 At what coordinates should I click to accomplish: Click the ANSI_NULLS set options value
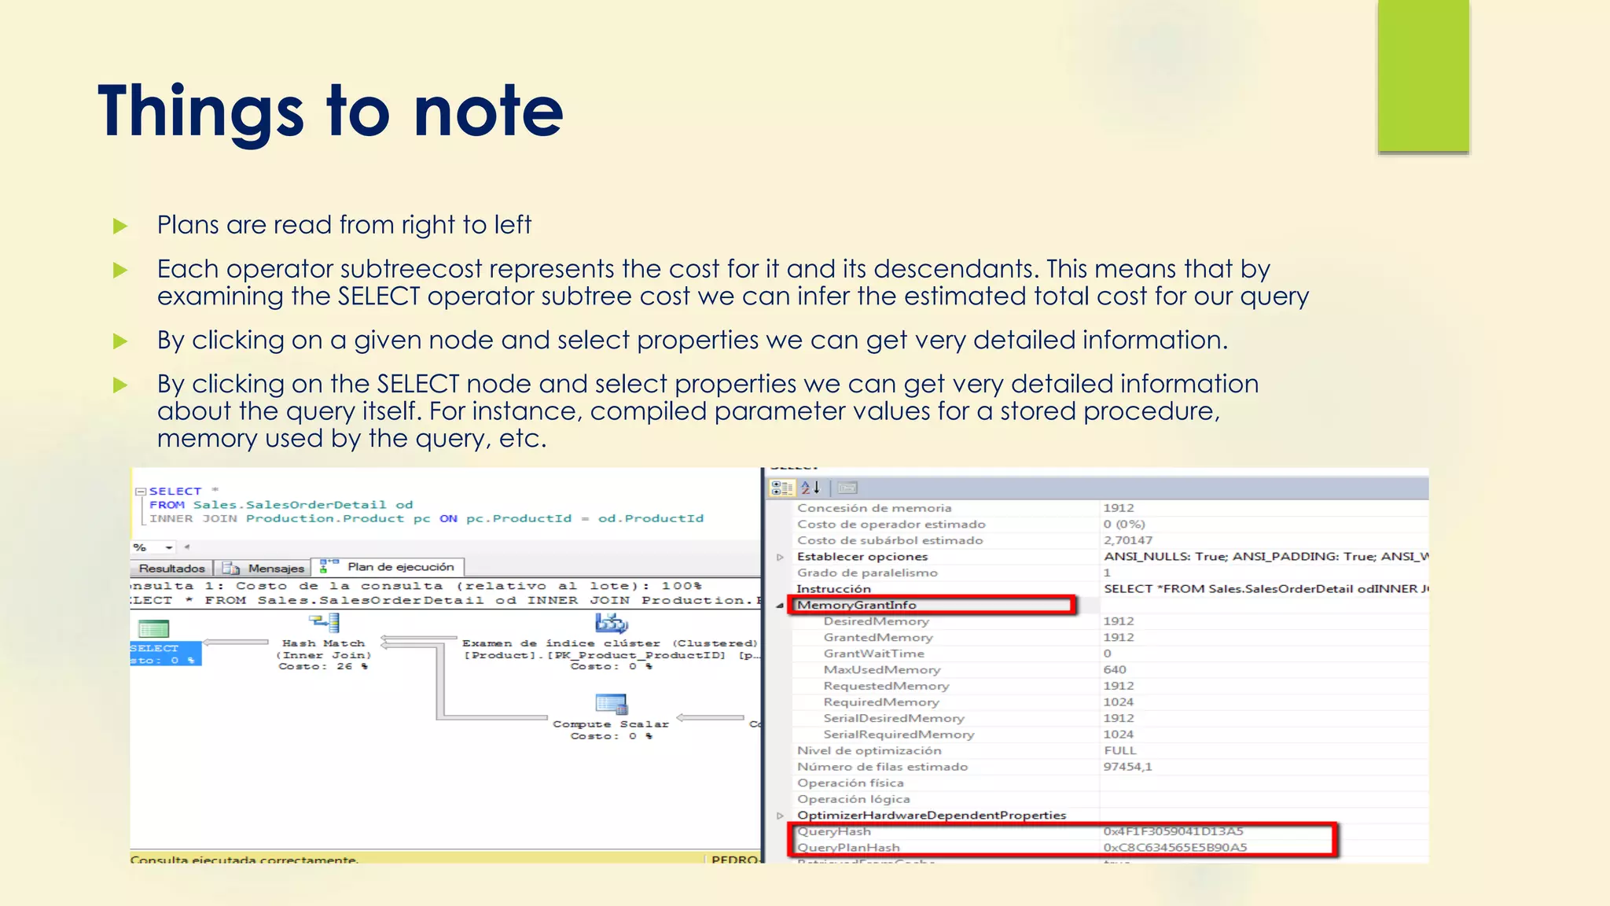1266,557
